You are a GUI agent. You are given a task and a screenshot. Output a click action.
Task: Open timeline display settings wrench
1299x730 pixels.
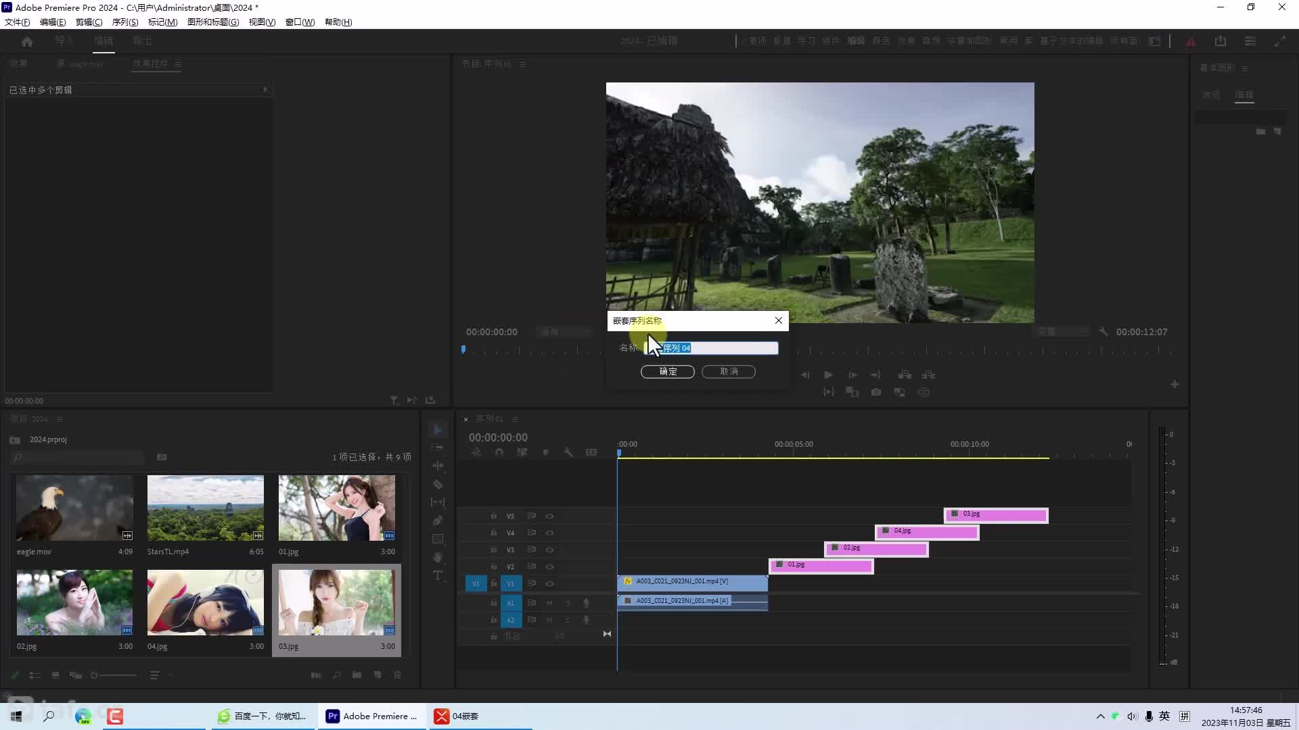point(568,452)
